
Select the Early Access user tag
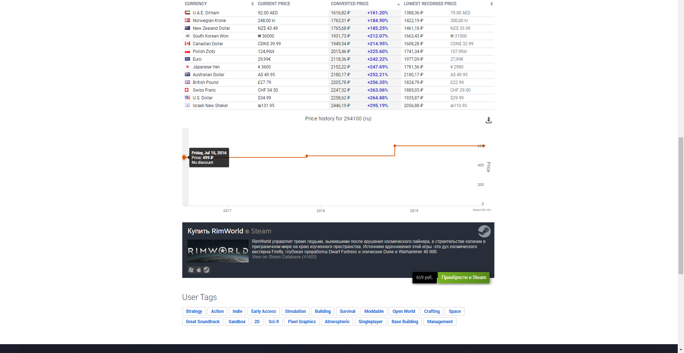264,311
